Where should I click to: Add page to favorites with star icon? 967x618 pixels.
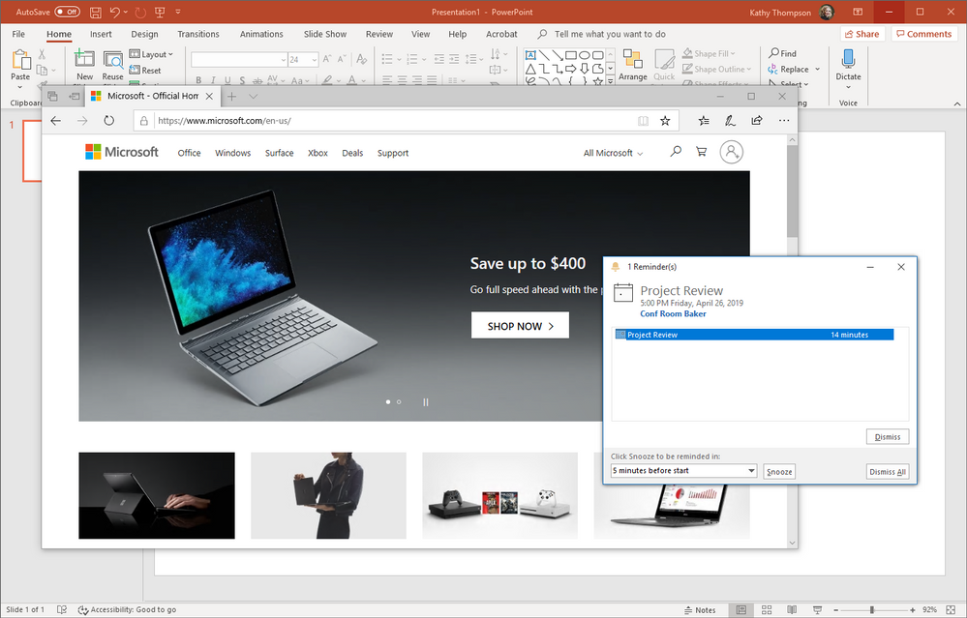(665, 121)
